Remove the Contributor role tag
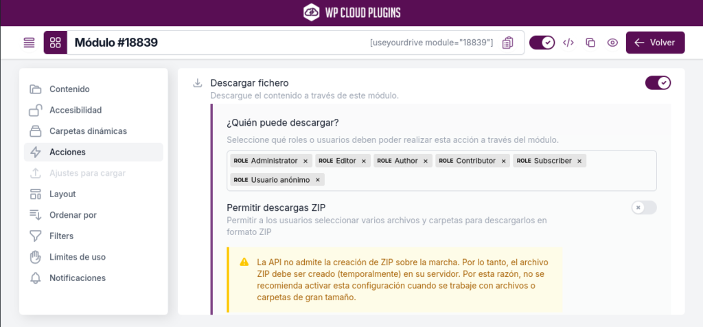 pos(503,161)
